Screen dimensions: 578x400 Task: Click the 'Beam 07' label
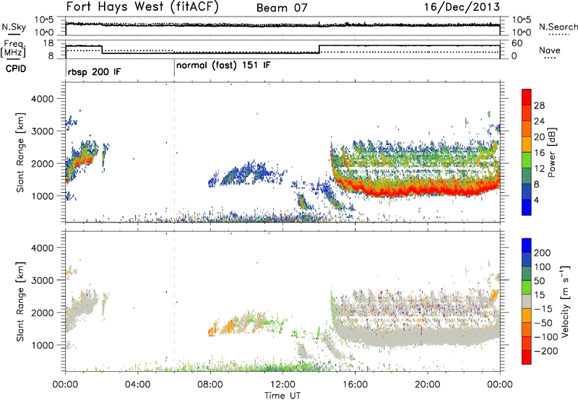point(282,8)
